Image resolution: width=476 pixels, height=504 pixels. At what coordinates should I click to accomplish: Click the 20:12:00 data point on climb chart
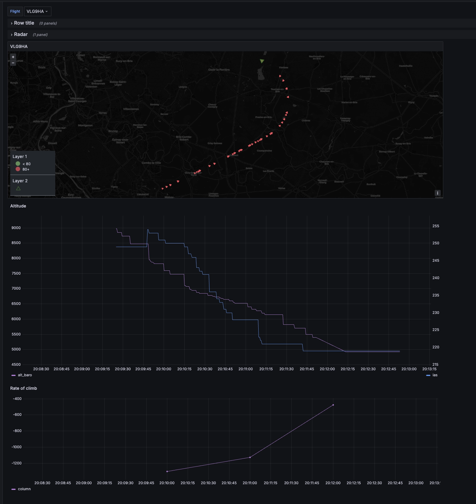(333, 405)
